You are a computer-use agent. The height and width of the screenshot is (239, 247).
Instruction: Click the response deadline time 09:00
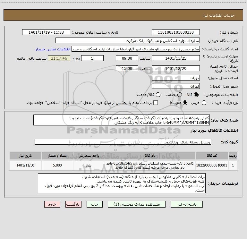click(127, 58)
